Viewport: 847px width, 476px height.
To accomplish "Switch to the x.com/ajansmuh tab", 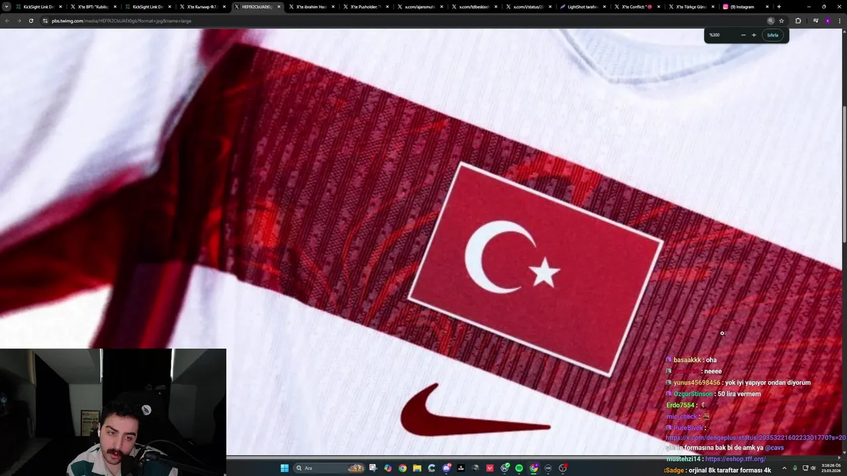I will 420,7.
